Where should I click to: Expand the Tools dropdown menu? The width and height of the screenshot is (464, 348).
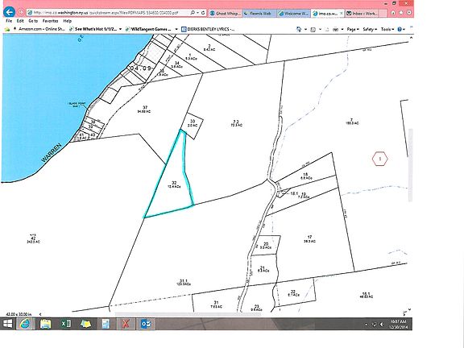point(387,29)
